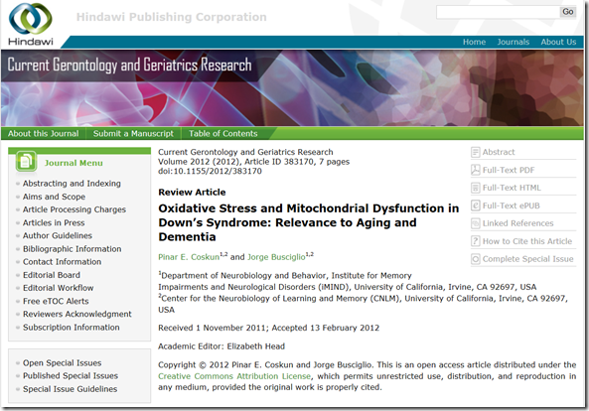Screen dimensions: 589x411
Task: Click the Abstract page icon
Action: point(475,152)
